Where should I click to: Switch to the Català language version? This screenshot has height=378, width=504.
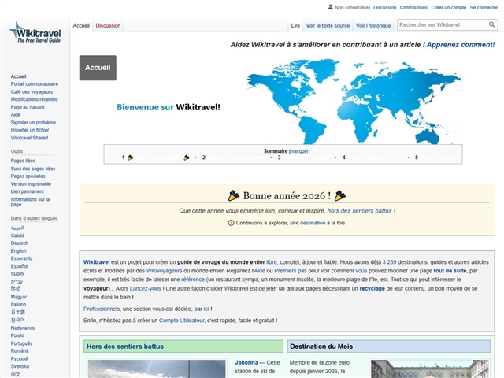17,235
